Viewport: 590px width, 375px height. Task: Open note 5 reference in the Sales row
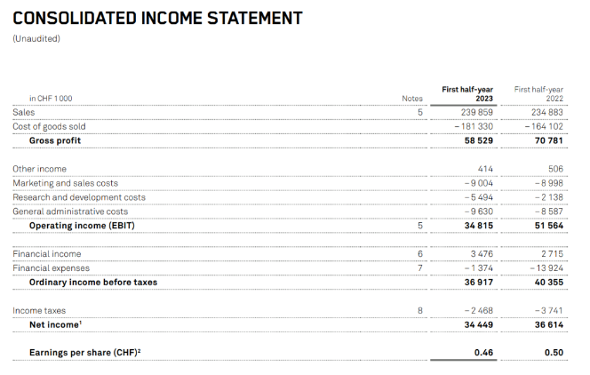pos(419,112)
